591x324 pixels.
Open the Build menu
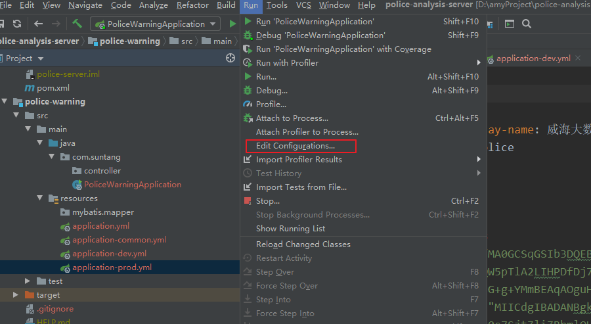(226, 5)
